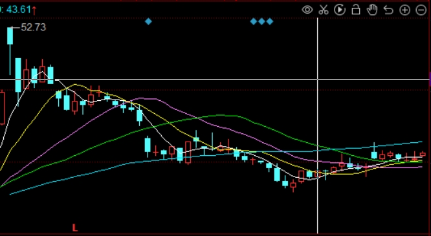Screen dimensions: 431x236
Task: Zoom out with the minus icon
Action: 421,10
